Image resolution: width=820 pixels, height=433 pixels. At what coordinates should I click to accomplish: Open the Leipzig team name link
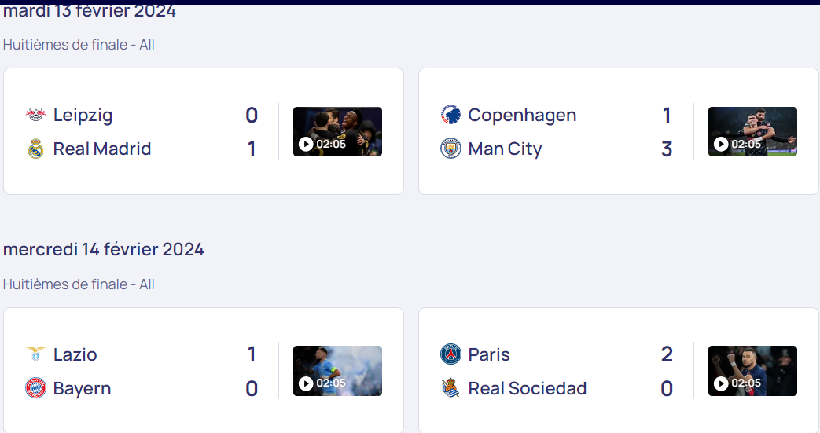[83, 116]
